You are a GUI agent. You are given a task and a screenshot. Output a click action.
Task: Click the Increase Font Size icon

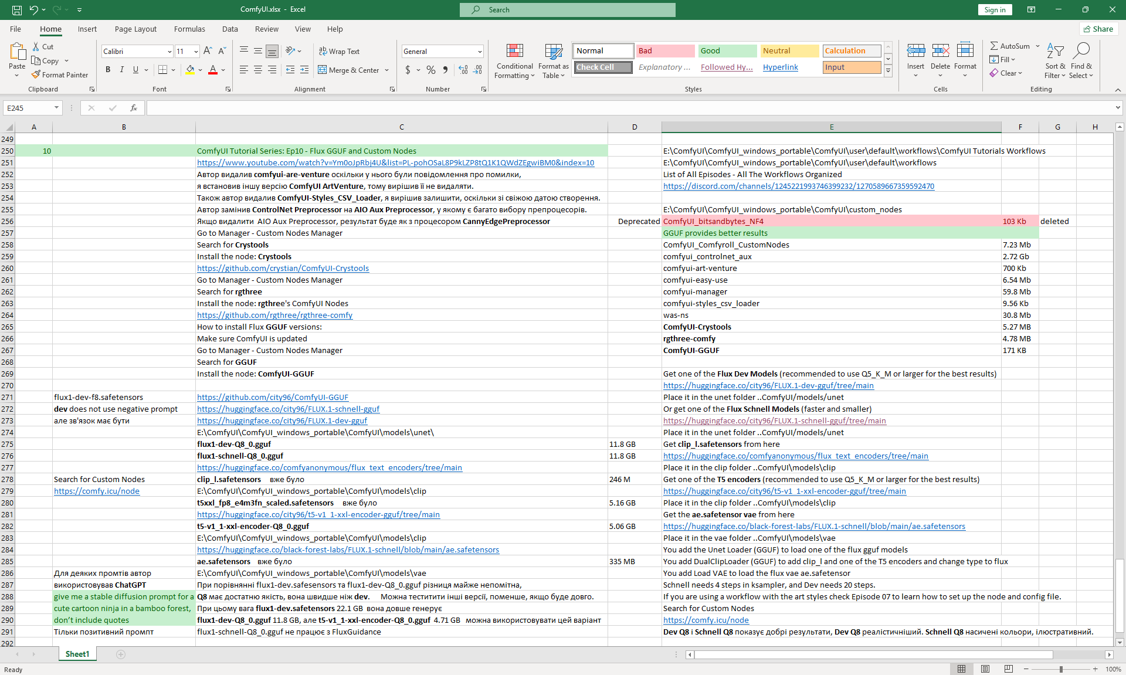point(208,52)
